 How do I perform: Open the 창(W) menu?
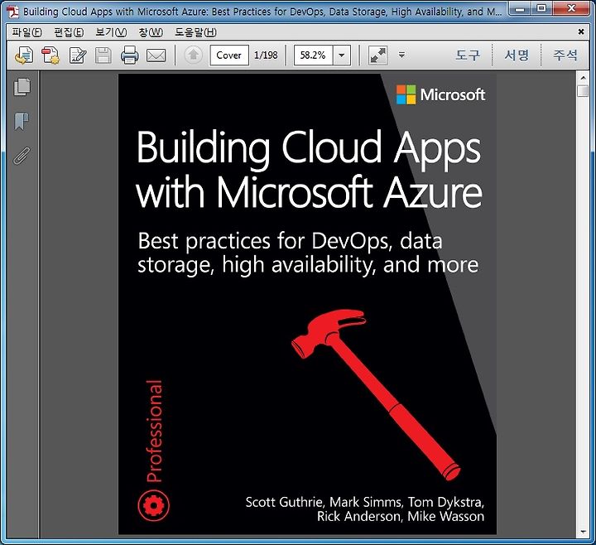coord(151,32)
